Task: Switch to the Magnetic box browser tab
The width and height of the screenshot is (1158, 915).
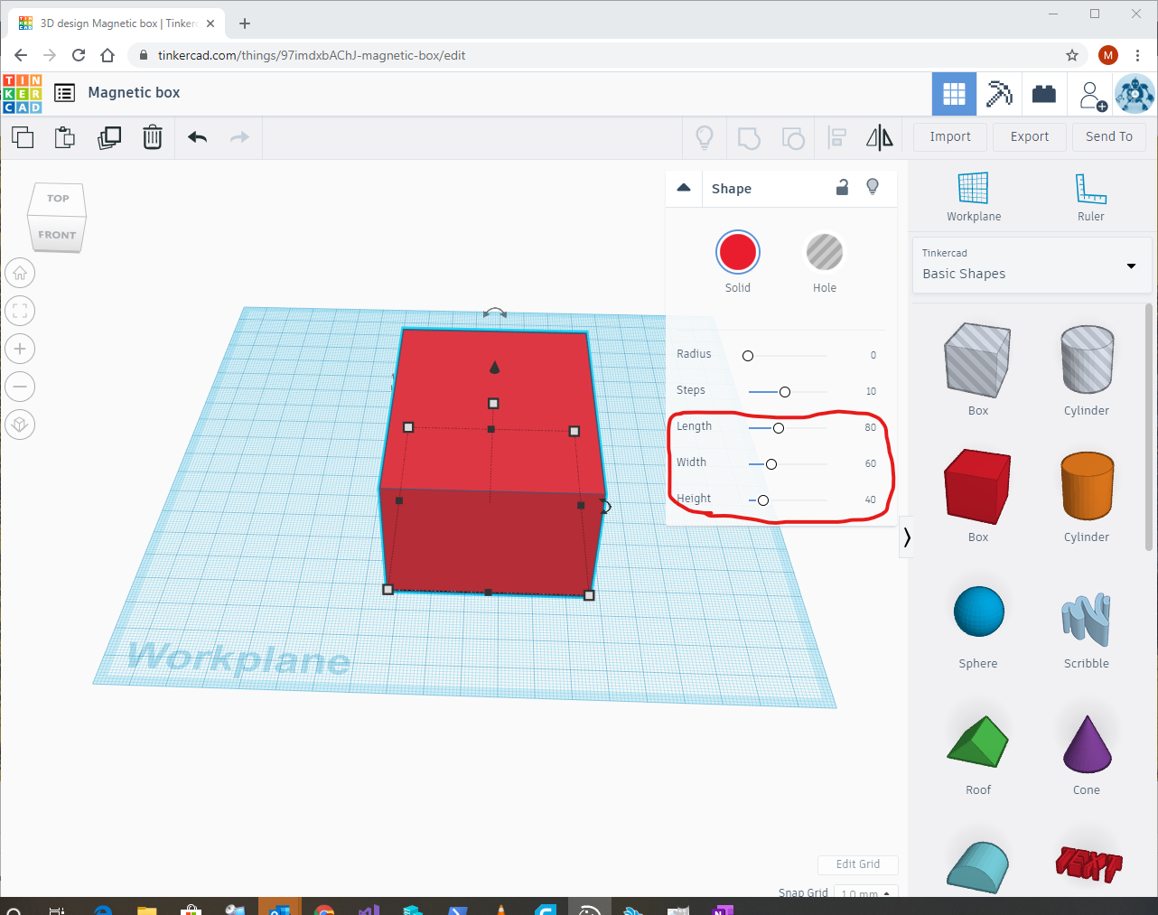Action: point(117,23)
